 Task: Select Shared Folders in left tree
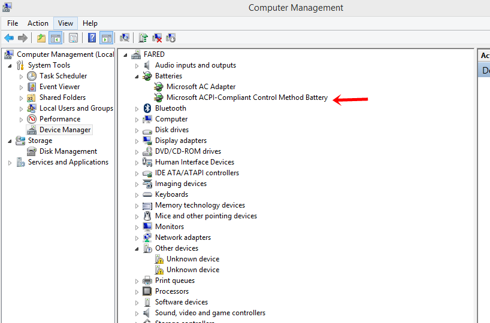click(62, 97)
